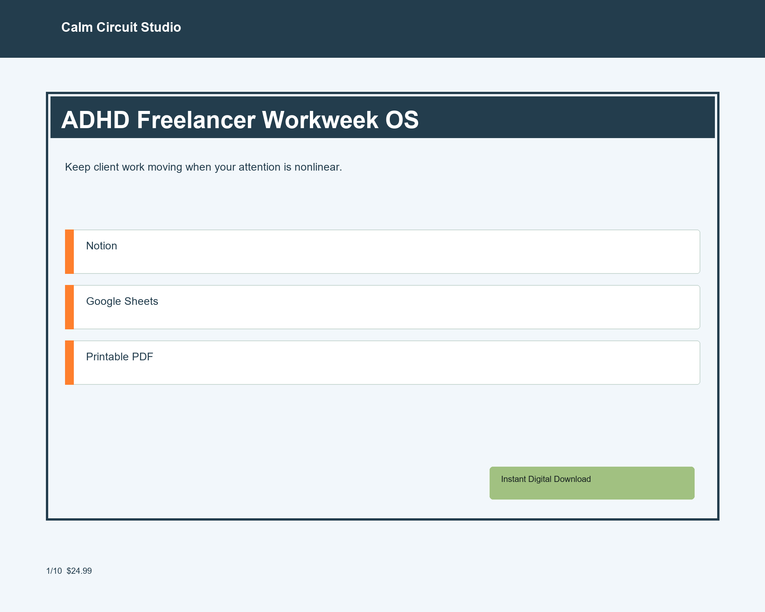Toggle selection of the Google Sheets card

click(x=382, y=307)
